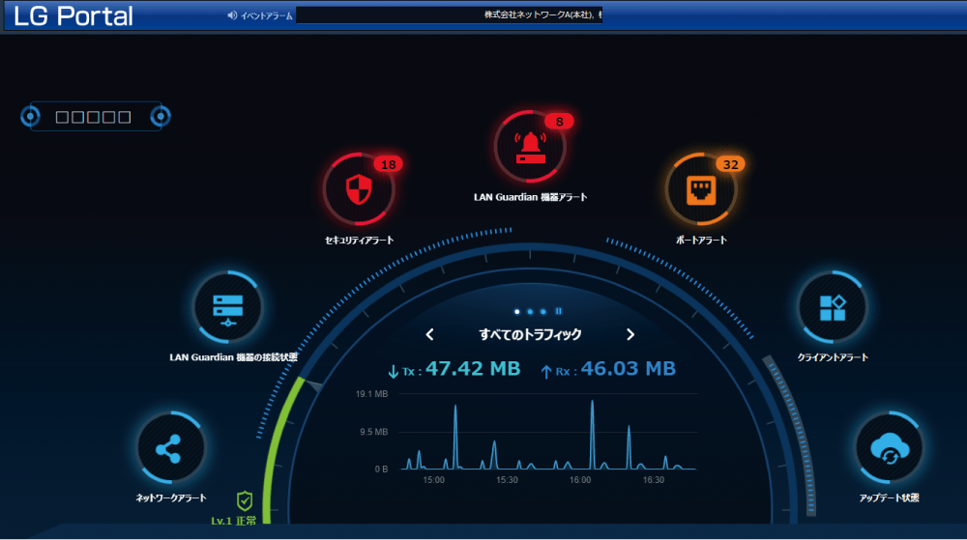The image size is (967, 540).
Task: Click the orange 32 port alert badge
Action: point(731,164)
